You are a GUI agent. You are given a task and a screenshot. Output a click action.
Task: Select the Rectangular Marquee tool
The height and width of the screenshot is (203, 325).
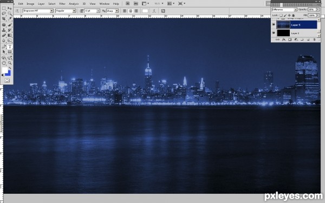(4, 8)
